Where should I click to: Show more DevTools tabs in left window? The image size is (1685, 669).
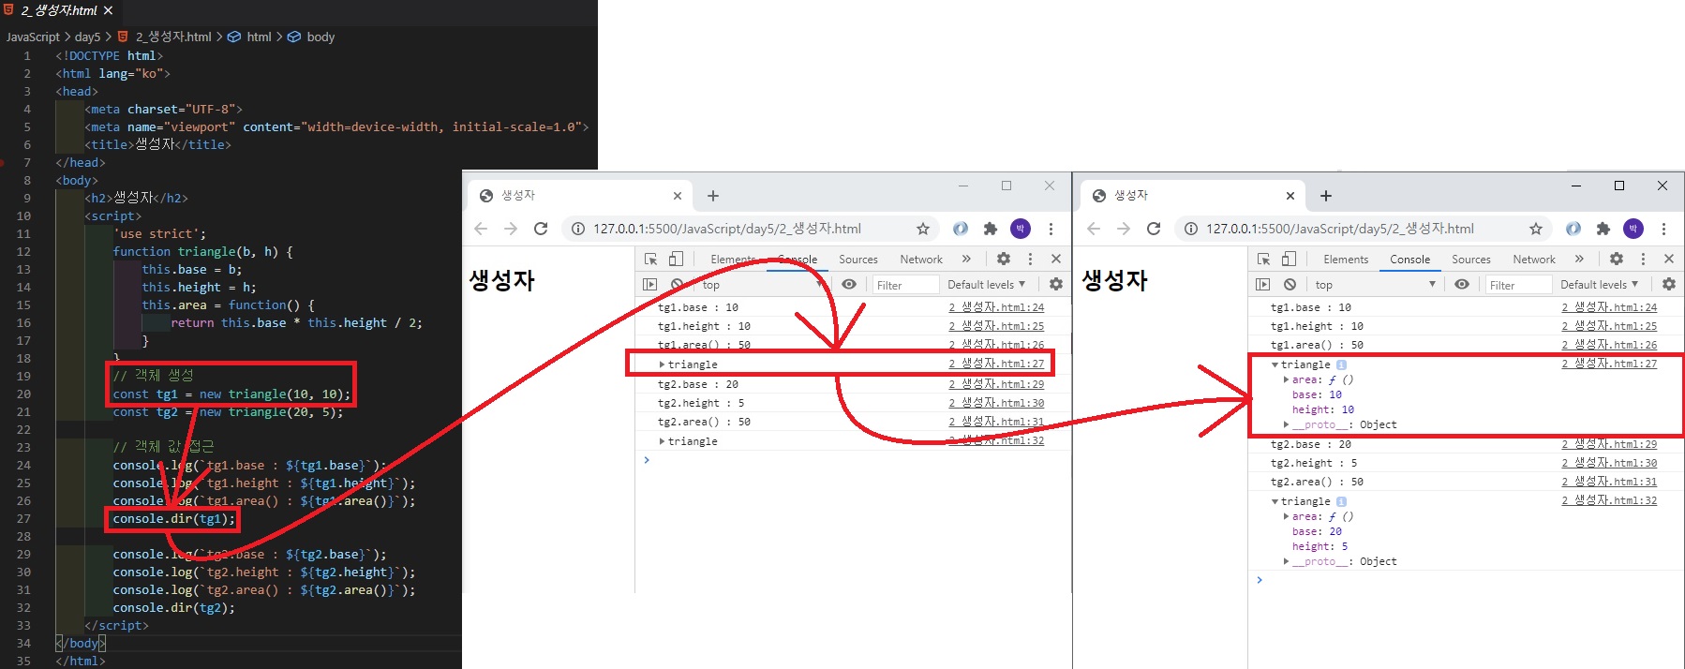[966, 259]
